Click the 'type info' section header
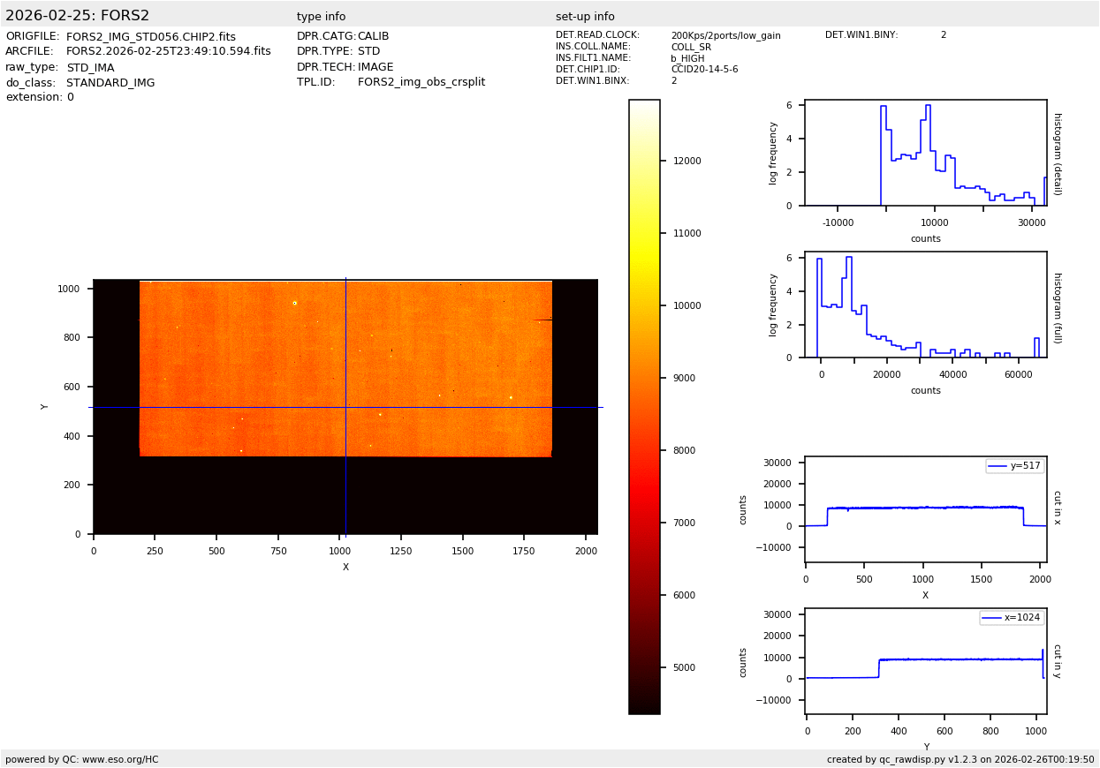Screen dimensions: 1100x768 pos(321,17)
